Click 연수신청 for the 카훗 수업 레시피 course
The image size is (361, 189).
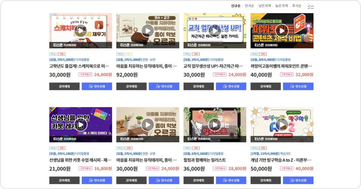(x=97, y=180)
